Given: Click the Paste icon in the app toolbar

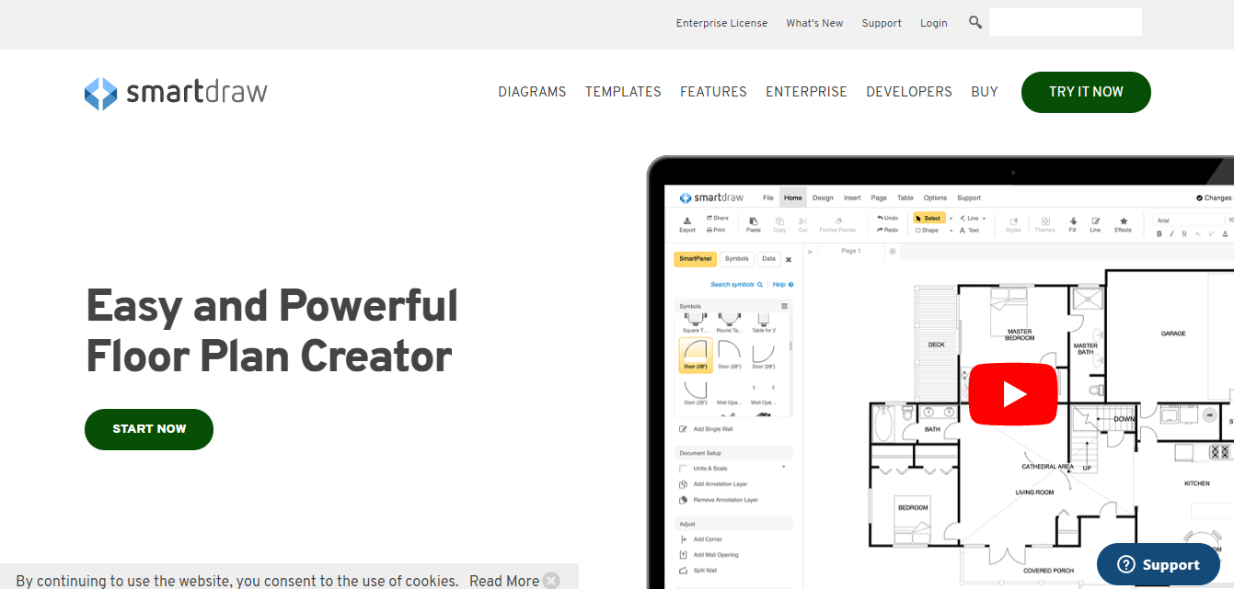Looking at the screenshot, I should coord(753,224).
